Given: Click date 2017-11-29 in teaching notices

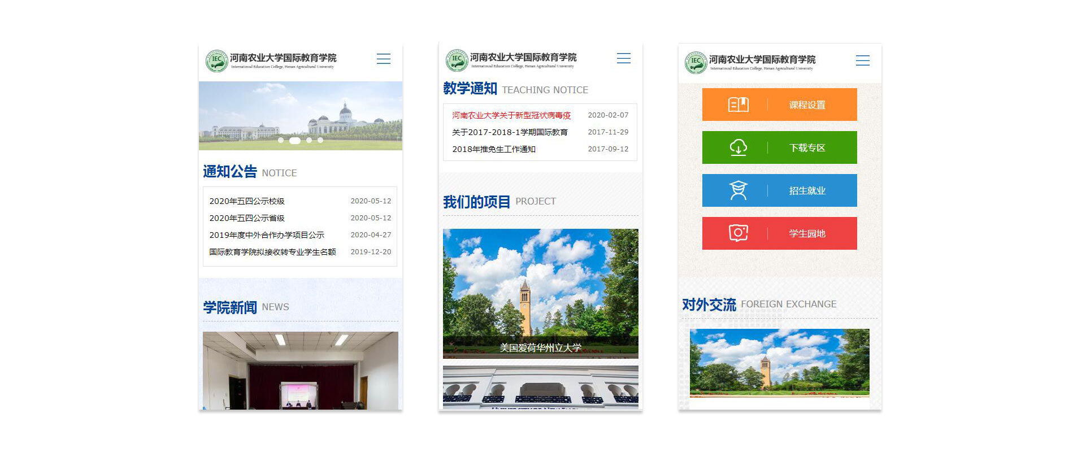Looking at the screenshot, I should tap(608, 132).
